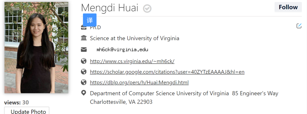This screenshot has width=307, height=114.
Task: Open the blue translate icon
Action: click(90, 20)
